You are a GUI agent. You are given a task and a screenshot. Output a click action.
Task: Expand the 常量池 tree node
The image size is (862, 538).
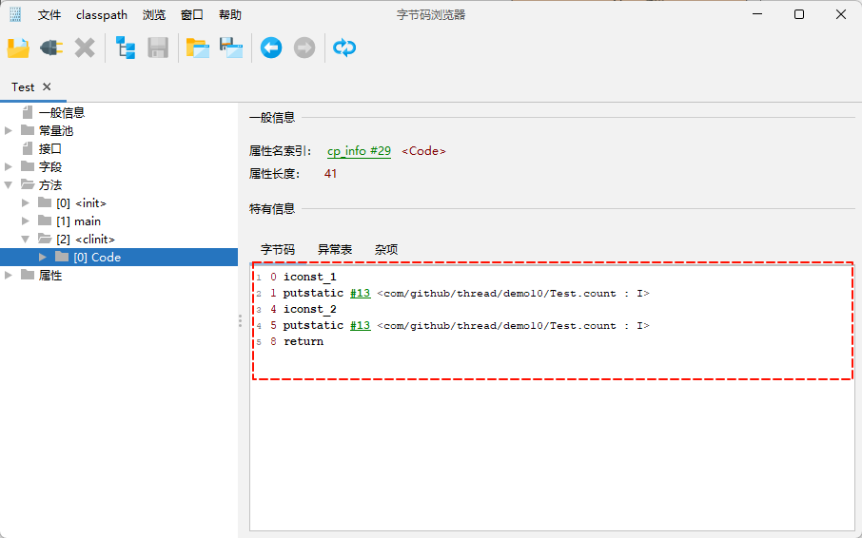pos(9,131)
